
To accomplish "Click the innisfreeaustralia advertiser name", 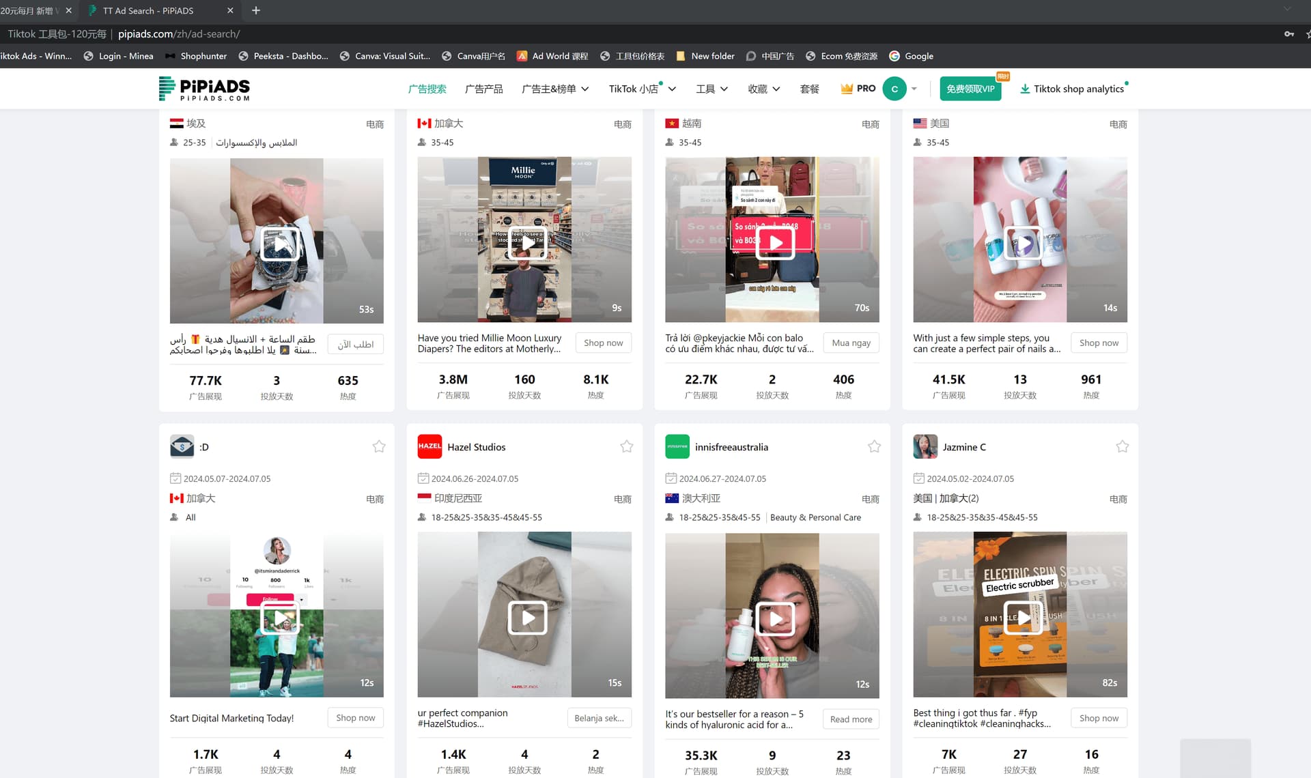I will 731,447.
